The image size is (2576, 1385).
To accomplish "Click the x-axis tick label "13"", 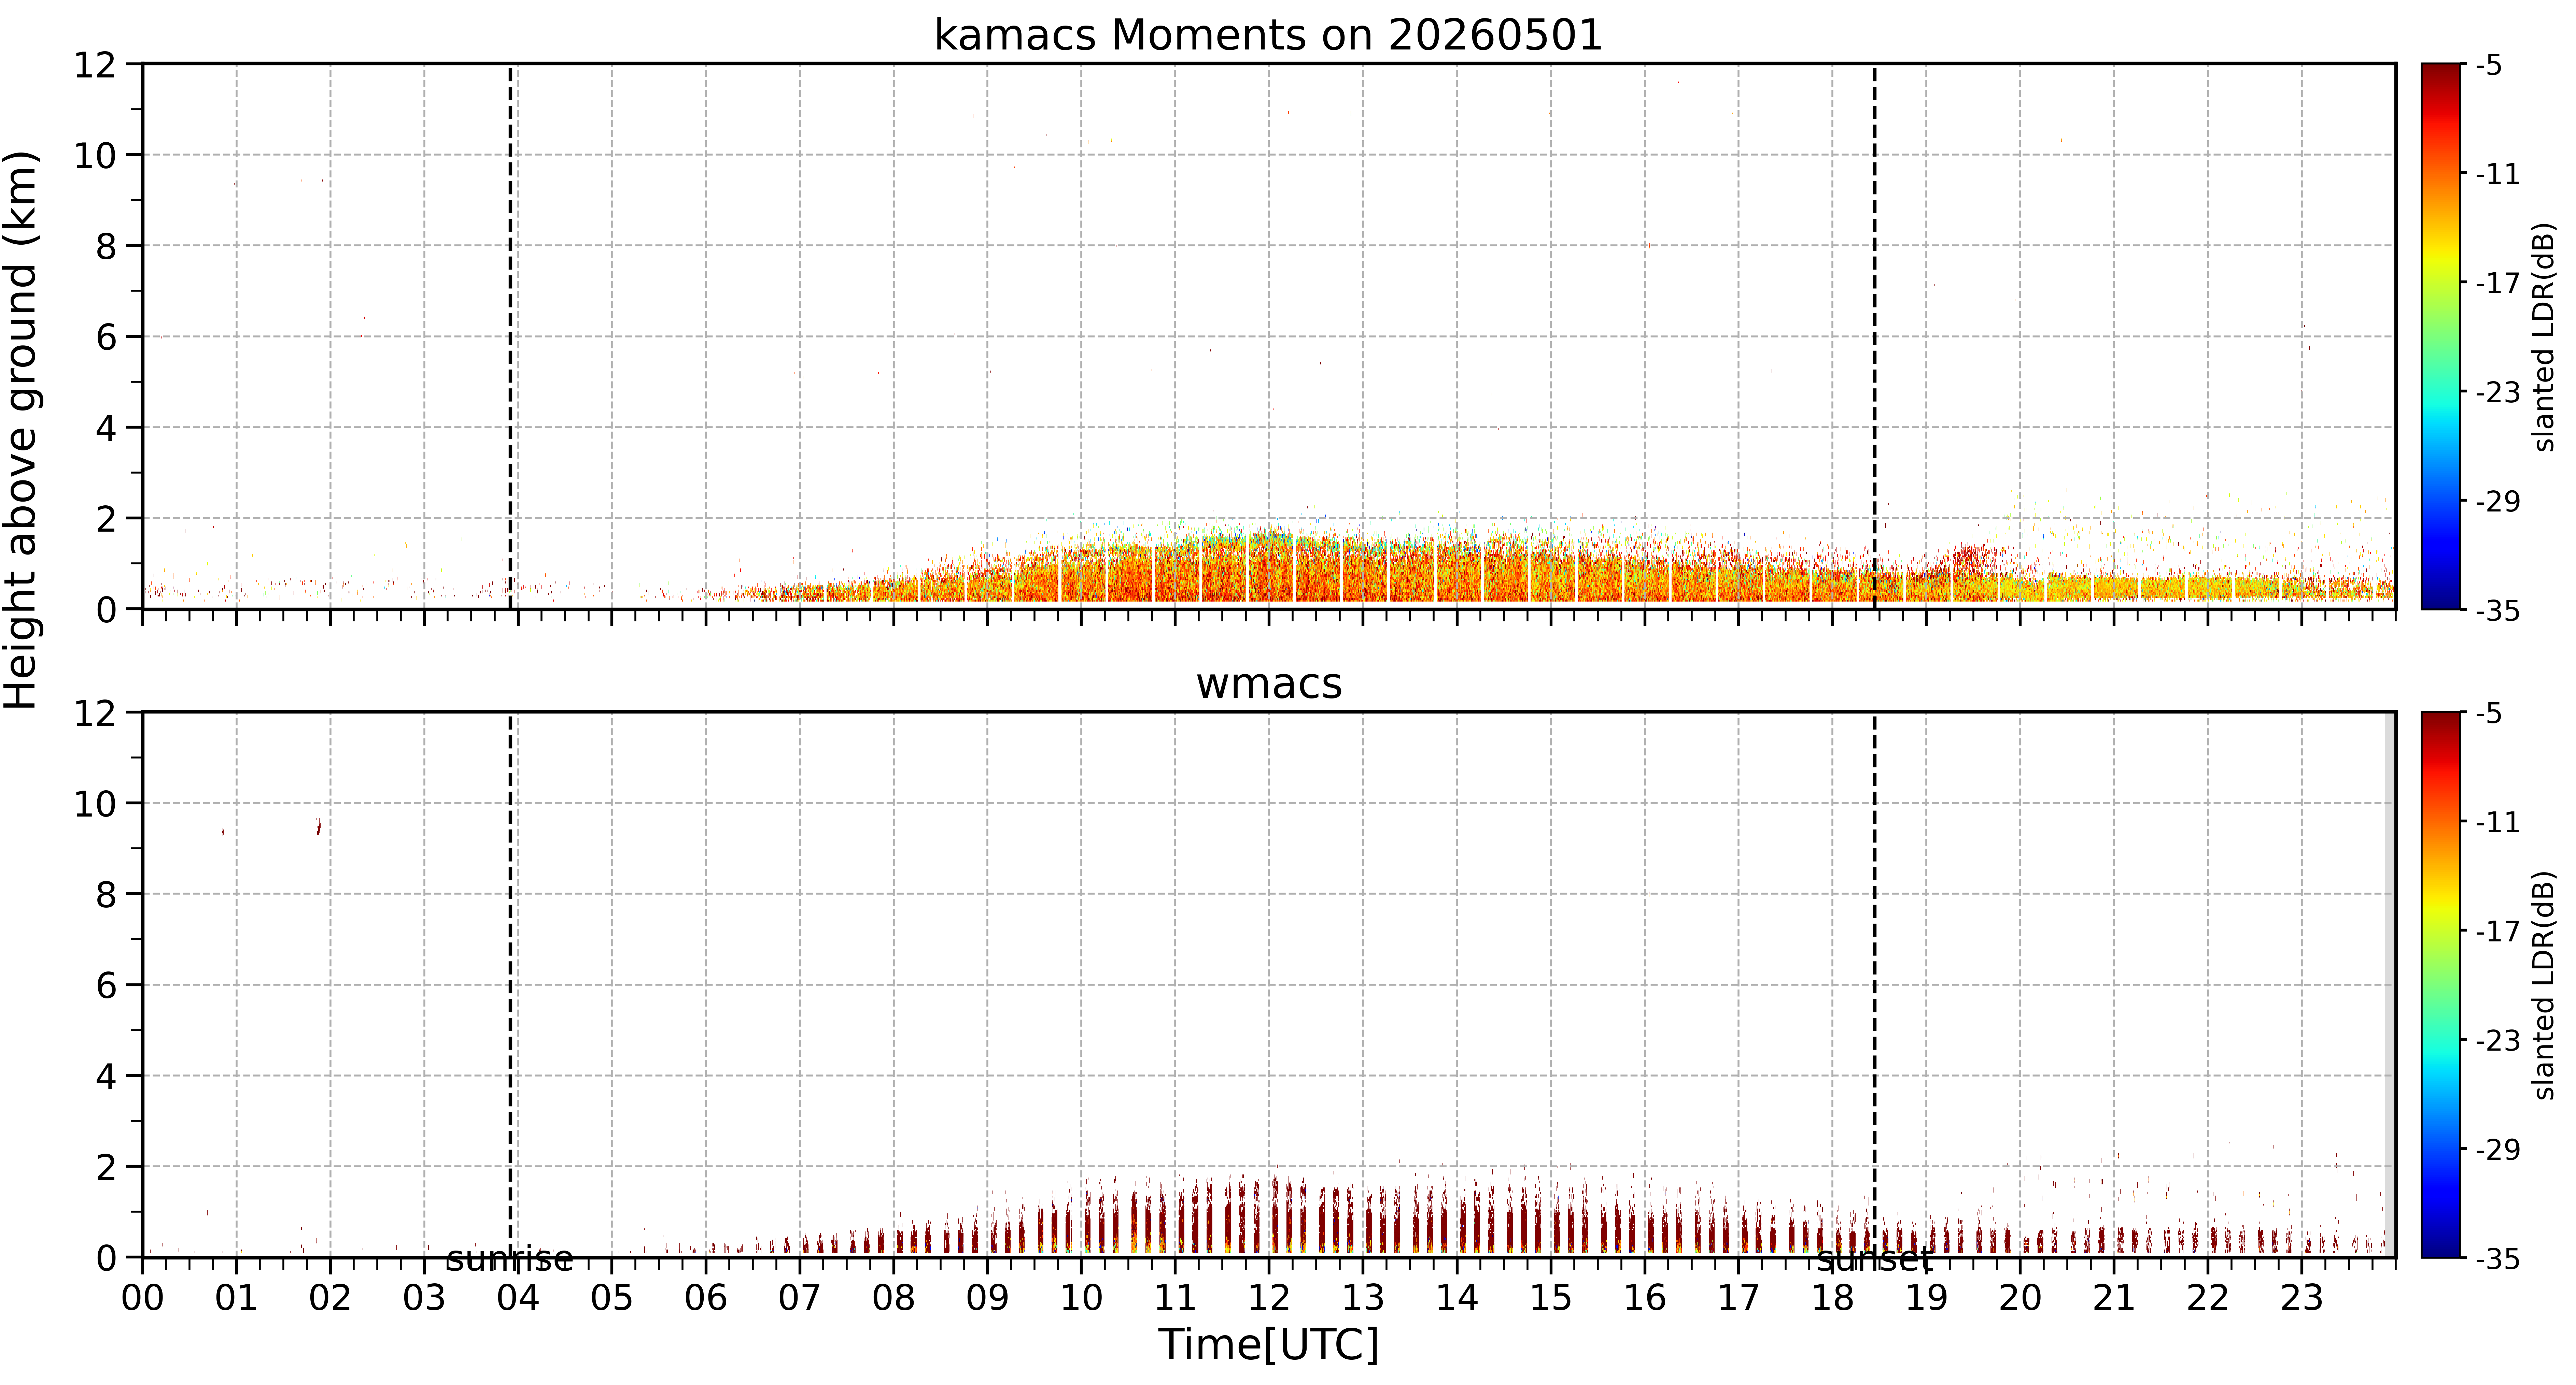I will tap(1363, 1298).
